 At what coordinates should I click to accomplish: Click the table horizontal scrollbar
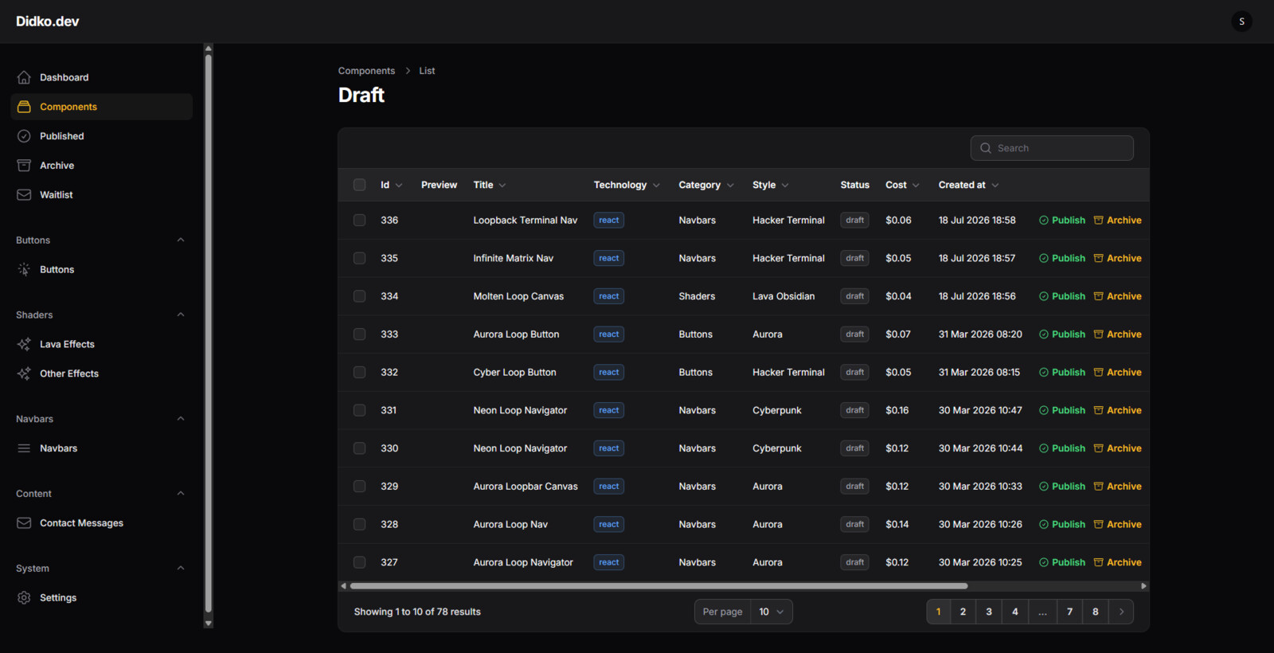click(x=658, y=586)
